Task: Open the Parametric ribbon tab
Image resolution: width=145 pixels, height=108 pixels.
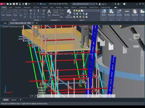Action: coord(27,7)
